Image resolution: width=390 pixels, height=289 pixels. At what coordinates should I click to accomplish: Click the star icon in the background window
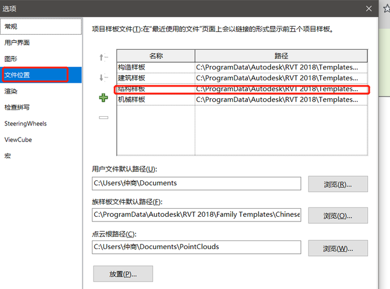click(387, 9)
